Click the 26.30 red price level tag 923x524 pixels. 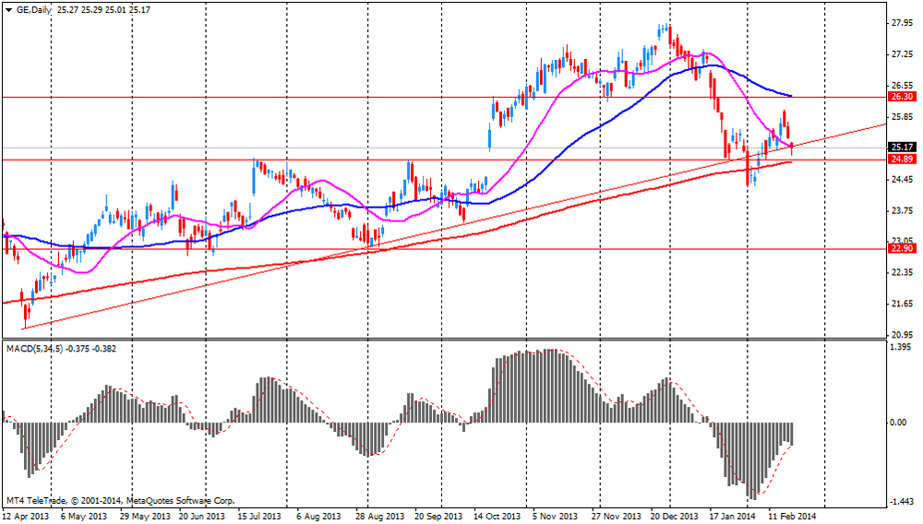click(903, 97)
